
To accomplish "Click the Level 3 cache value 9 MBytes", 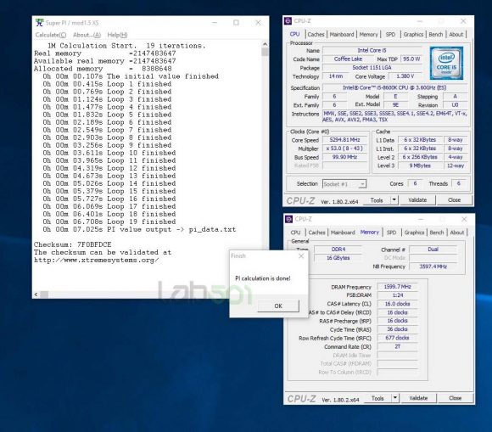I will (x=420, y=166).
